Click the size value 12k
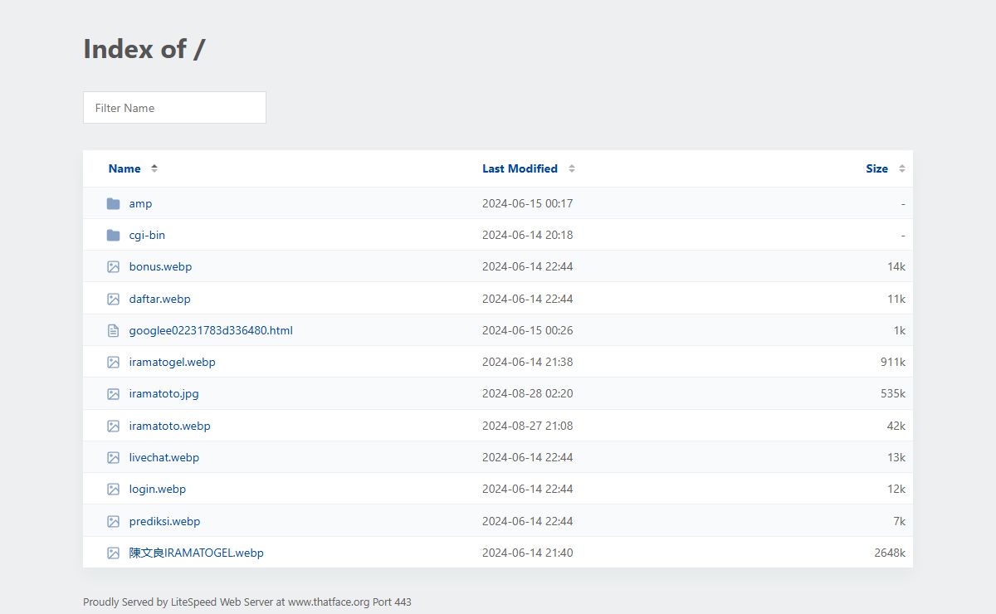 click(896, 490)
